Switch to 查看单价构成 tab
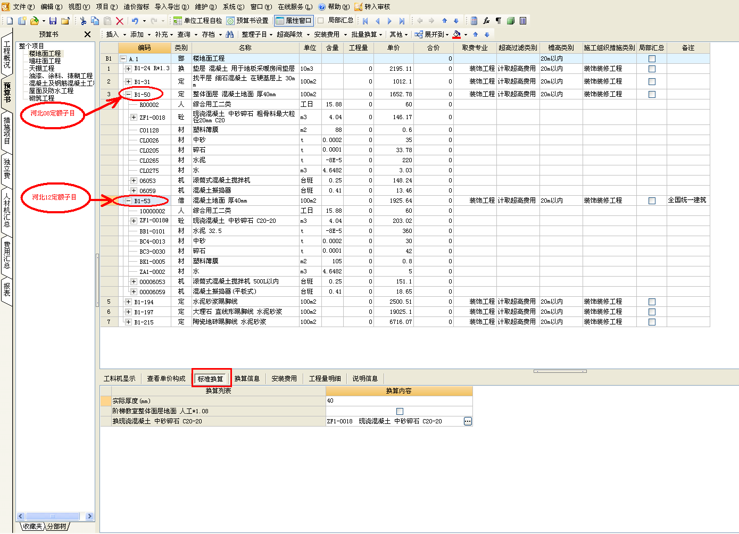Image resolution: width=739 pixels, height=534 pixels. pyautogui.click(x=167, y=379)
